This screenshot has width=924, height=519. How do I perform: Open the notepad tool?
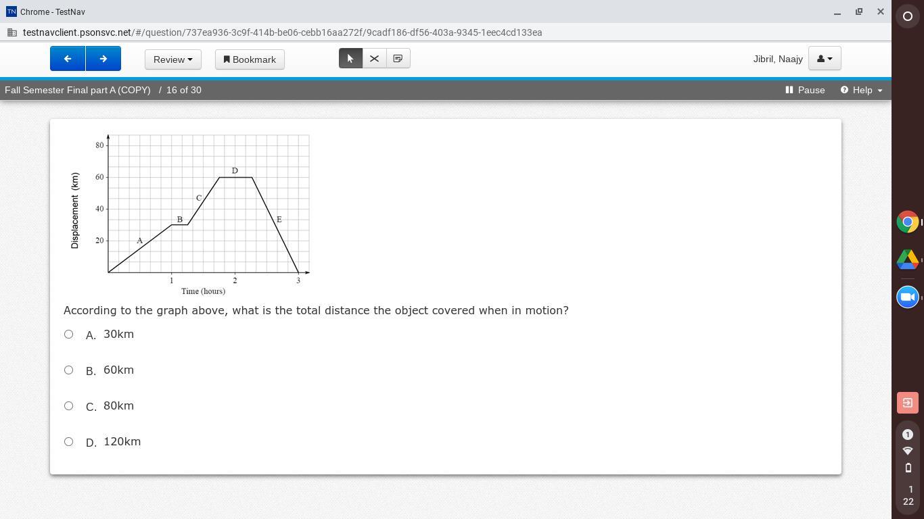398,59
